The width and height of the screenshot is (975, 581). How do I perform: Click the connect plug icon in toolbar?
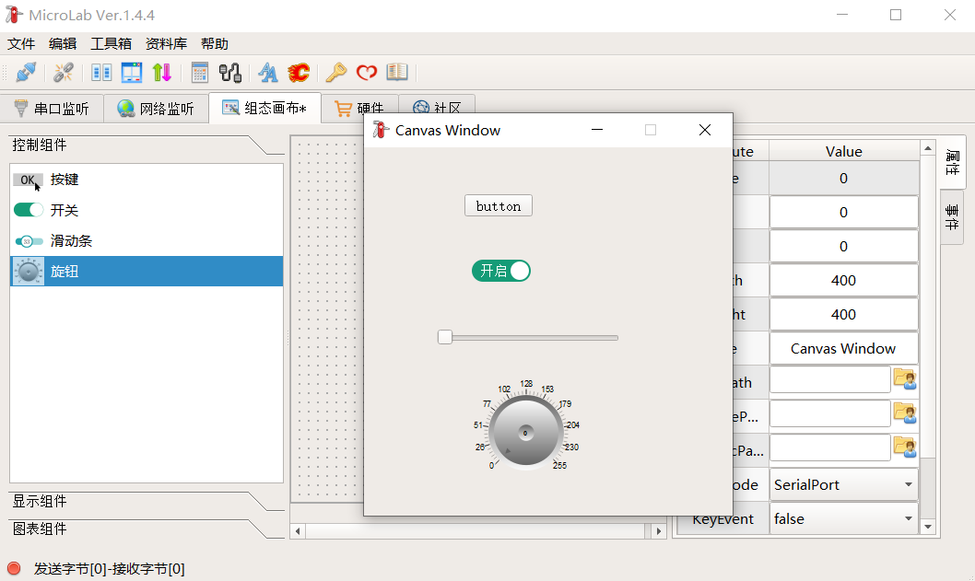[26, 73]
